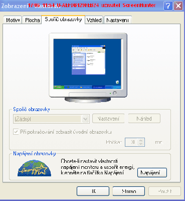Click the Explorer window in monitor preview
Screen dimensions: 185x201
[89, 60]
